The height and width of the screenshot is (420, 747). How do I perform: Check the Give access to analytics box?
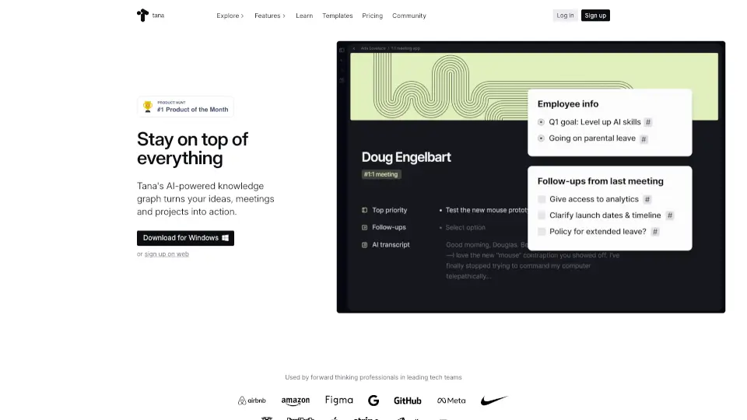[x=542, y=199]
